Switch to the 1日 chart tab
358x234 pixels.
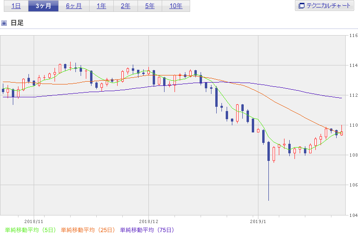click(x=16, y=6)
